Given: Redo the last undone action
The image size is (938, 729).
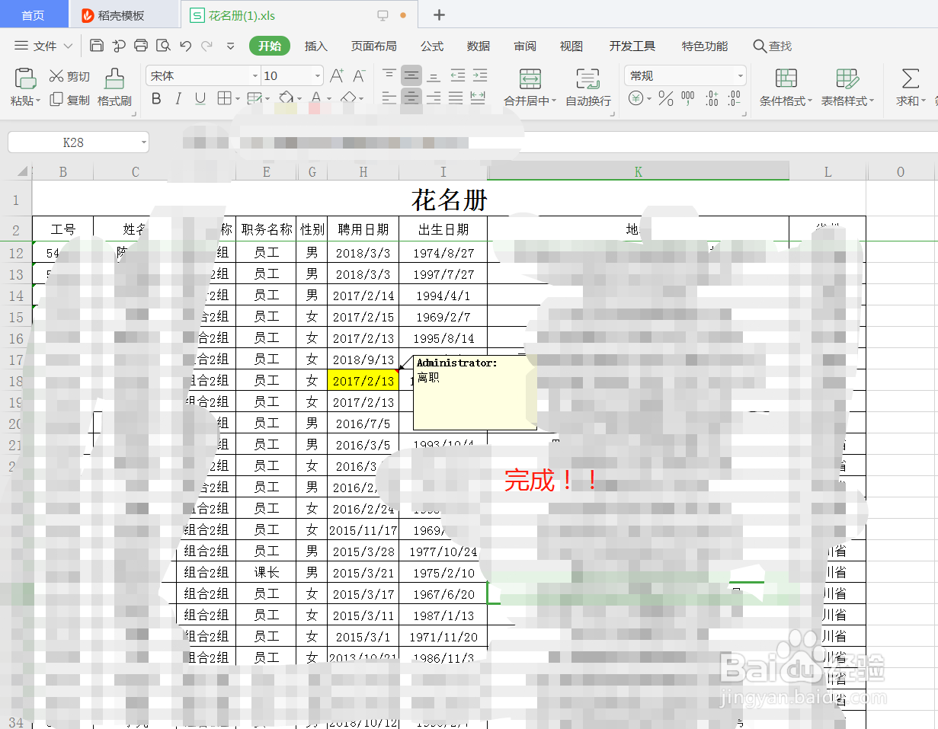Looking at the screenshot, I should click(206, 46).
